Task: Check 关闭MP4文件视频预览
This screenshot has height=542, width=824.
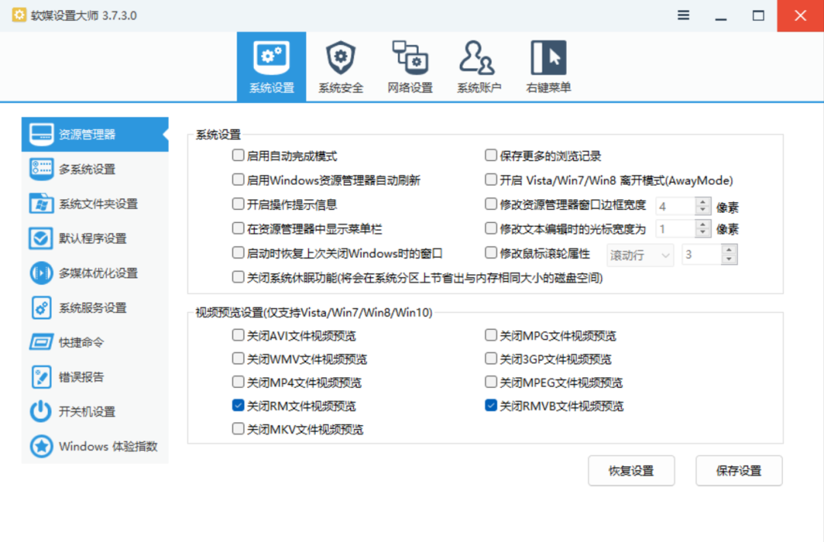Action: click(238, 382)
